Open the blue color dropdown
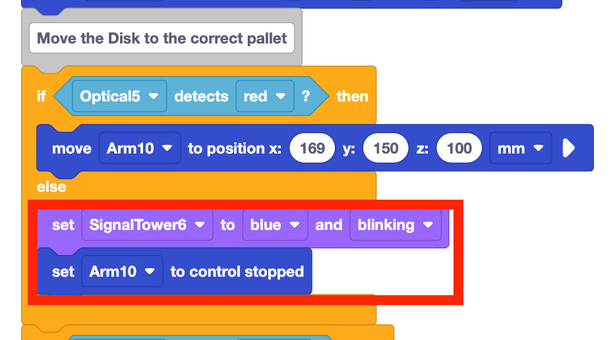This screenshot has width=613, height=340. pos(276,225)
